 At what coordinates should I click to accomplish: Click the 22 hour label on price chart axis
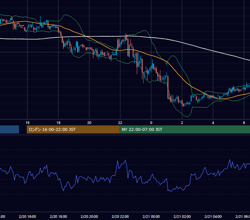click(x=120, y=123)
